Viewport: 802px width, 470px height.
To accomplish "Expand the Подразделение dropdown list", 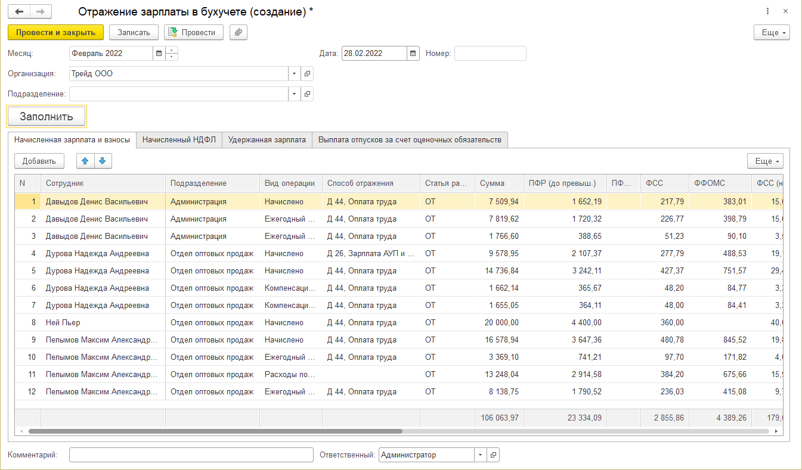I will click(295, 94).
